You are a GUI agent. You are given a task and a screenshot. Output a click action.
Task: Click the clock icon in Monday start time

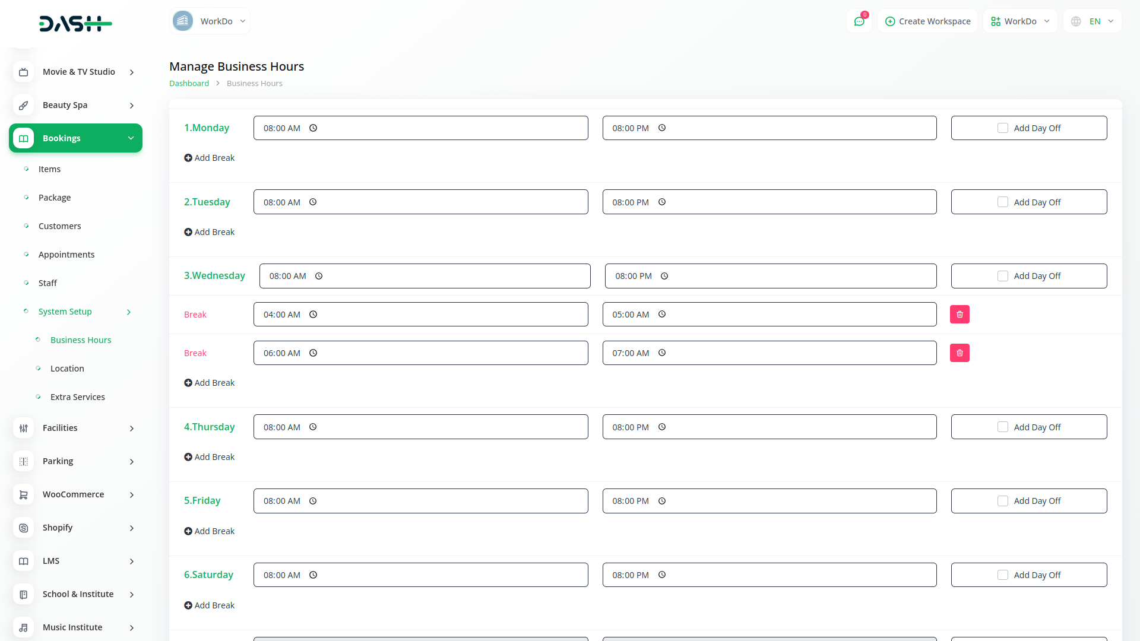coord(313,128)
